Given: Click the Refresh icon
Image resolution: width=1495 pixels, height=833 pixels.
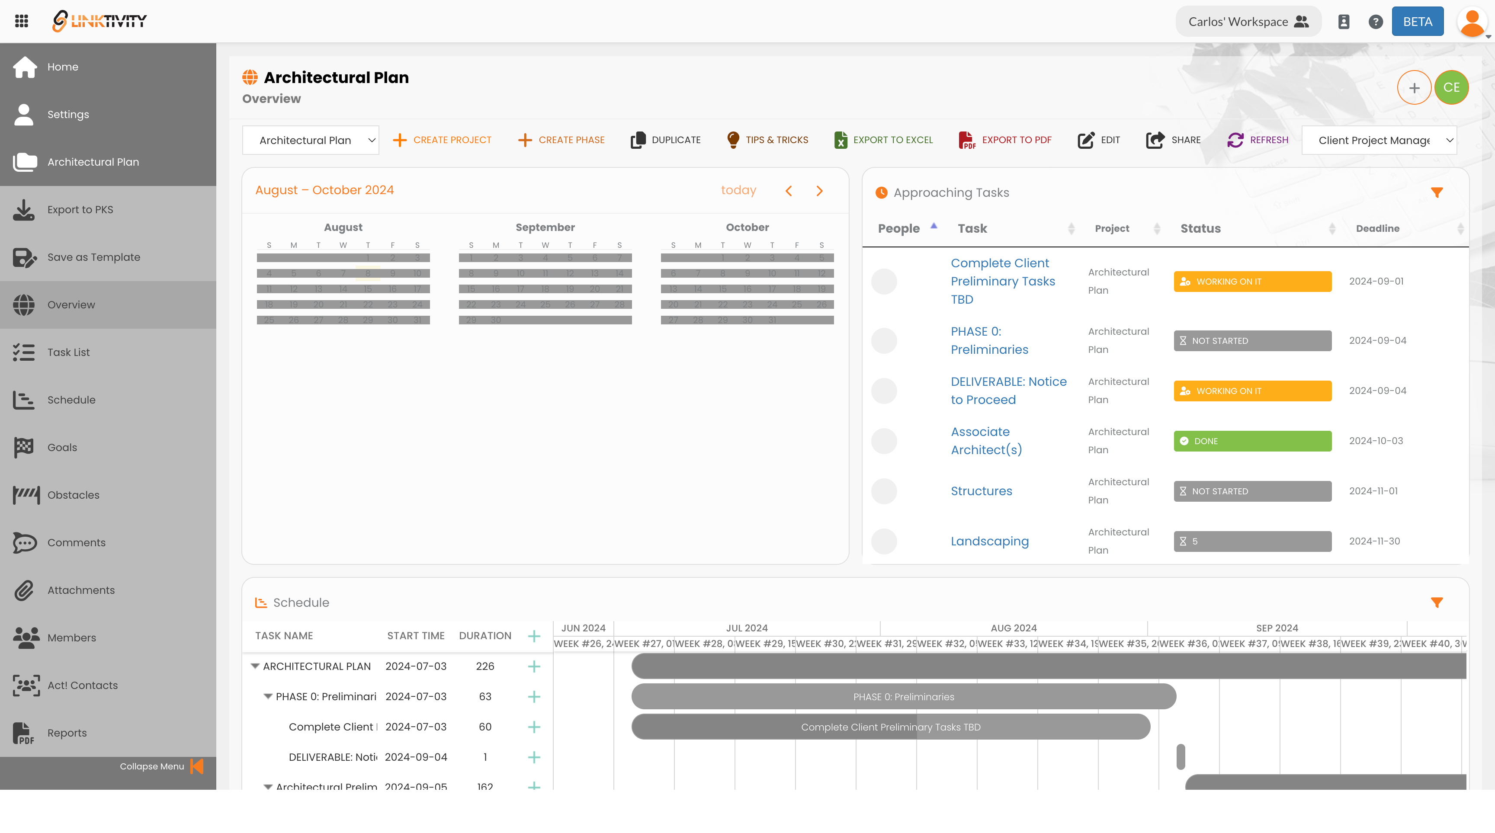Looking at the screenshot, I should point(1235,140).
